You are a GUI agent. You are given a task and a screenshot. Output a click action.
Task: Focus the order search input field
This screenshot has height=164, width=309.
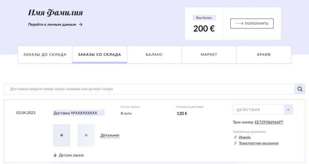149,89
